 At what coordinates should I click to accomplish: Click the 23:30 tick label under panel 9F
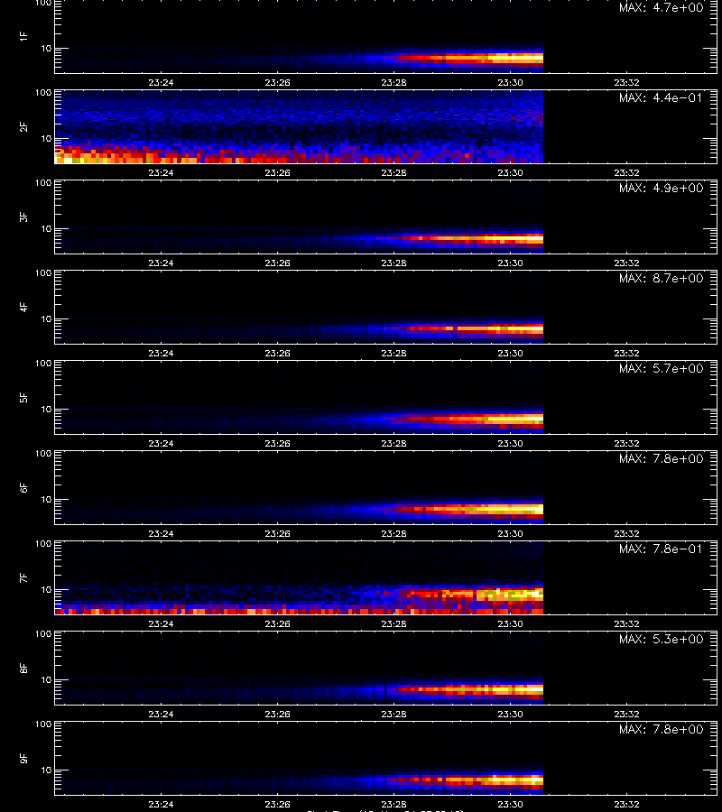coord(510,804)
